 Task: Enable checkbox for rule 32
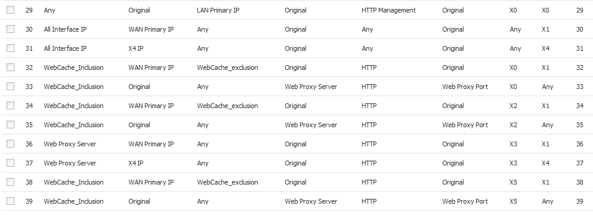[x=11, y=67]
